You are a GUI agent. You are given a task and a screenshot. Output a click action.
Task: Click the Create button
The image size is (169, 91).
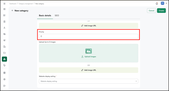tap(161, 10)
